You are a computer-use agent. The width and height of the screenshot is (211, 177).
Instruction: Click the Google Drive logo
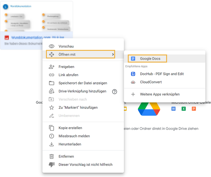click(x=149, y=109)
